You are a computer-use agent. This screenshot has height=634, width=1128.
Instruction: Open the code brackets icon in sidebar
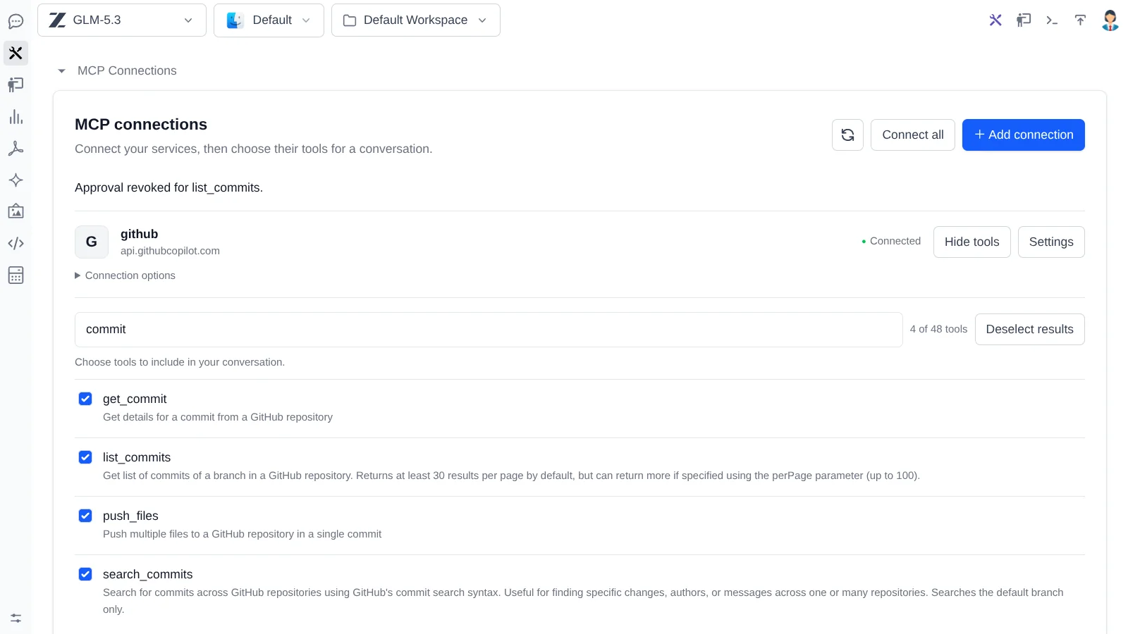coord(16,243)
